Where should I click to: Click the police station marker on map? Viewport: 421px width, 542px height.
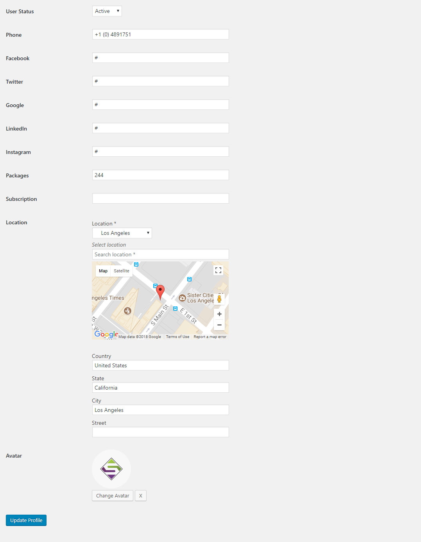(127, 311)
